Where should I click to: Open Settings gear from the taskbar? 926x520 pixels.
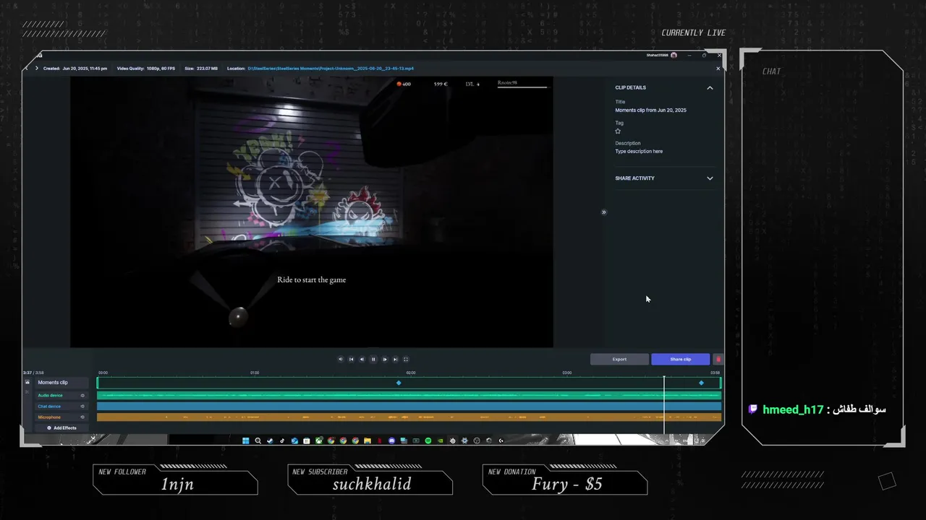point(464,441)
